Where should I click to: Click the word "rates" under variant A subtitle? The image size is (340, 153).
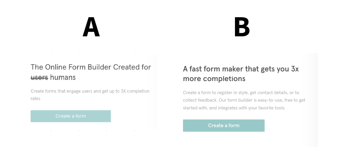(35, 98)
